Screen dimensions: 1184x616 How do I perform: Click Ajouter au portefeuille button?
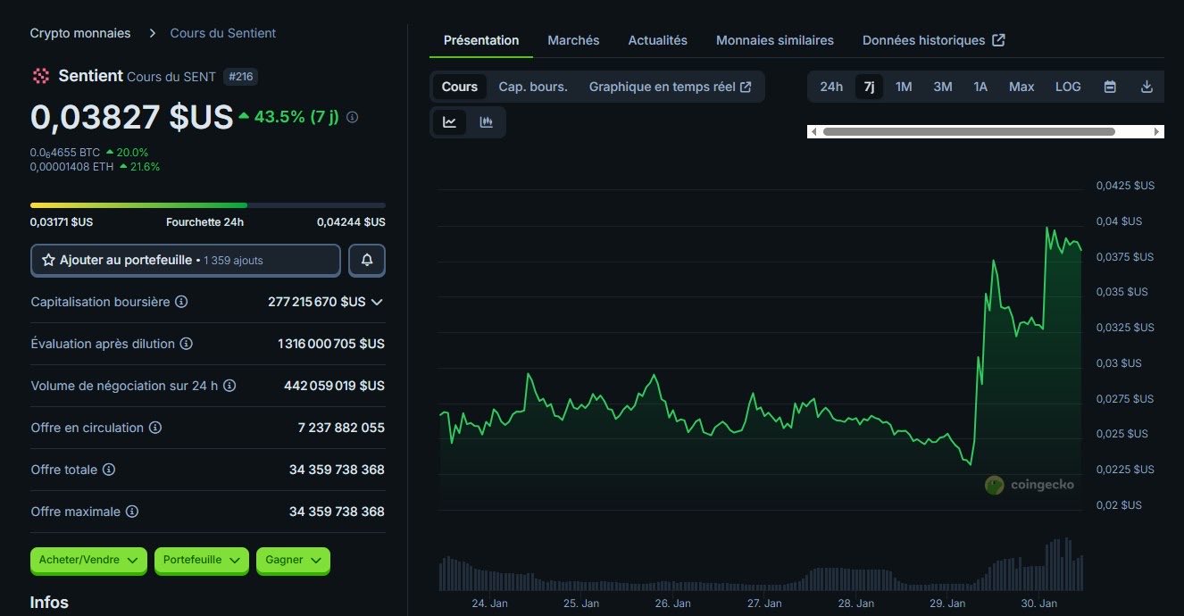tap(186, 260)
